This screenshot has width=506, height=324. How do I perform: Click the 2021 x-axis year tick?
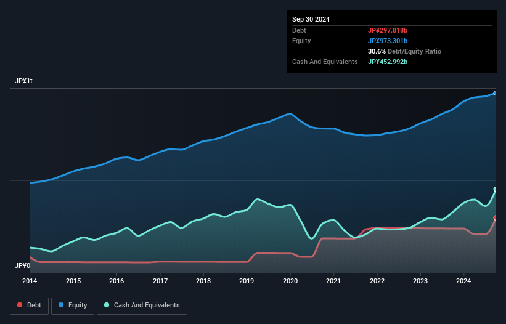click(x=333, y=281)
